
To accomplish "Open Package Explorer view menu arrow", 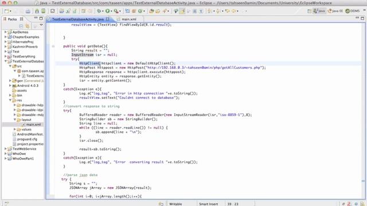I will 41,25.
